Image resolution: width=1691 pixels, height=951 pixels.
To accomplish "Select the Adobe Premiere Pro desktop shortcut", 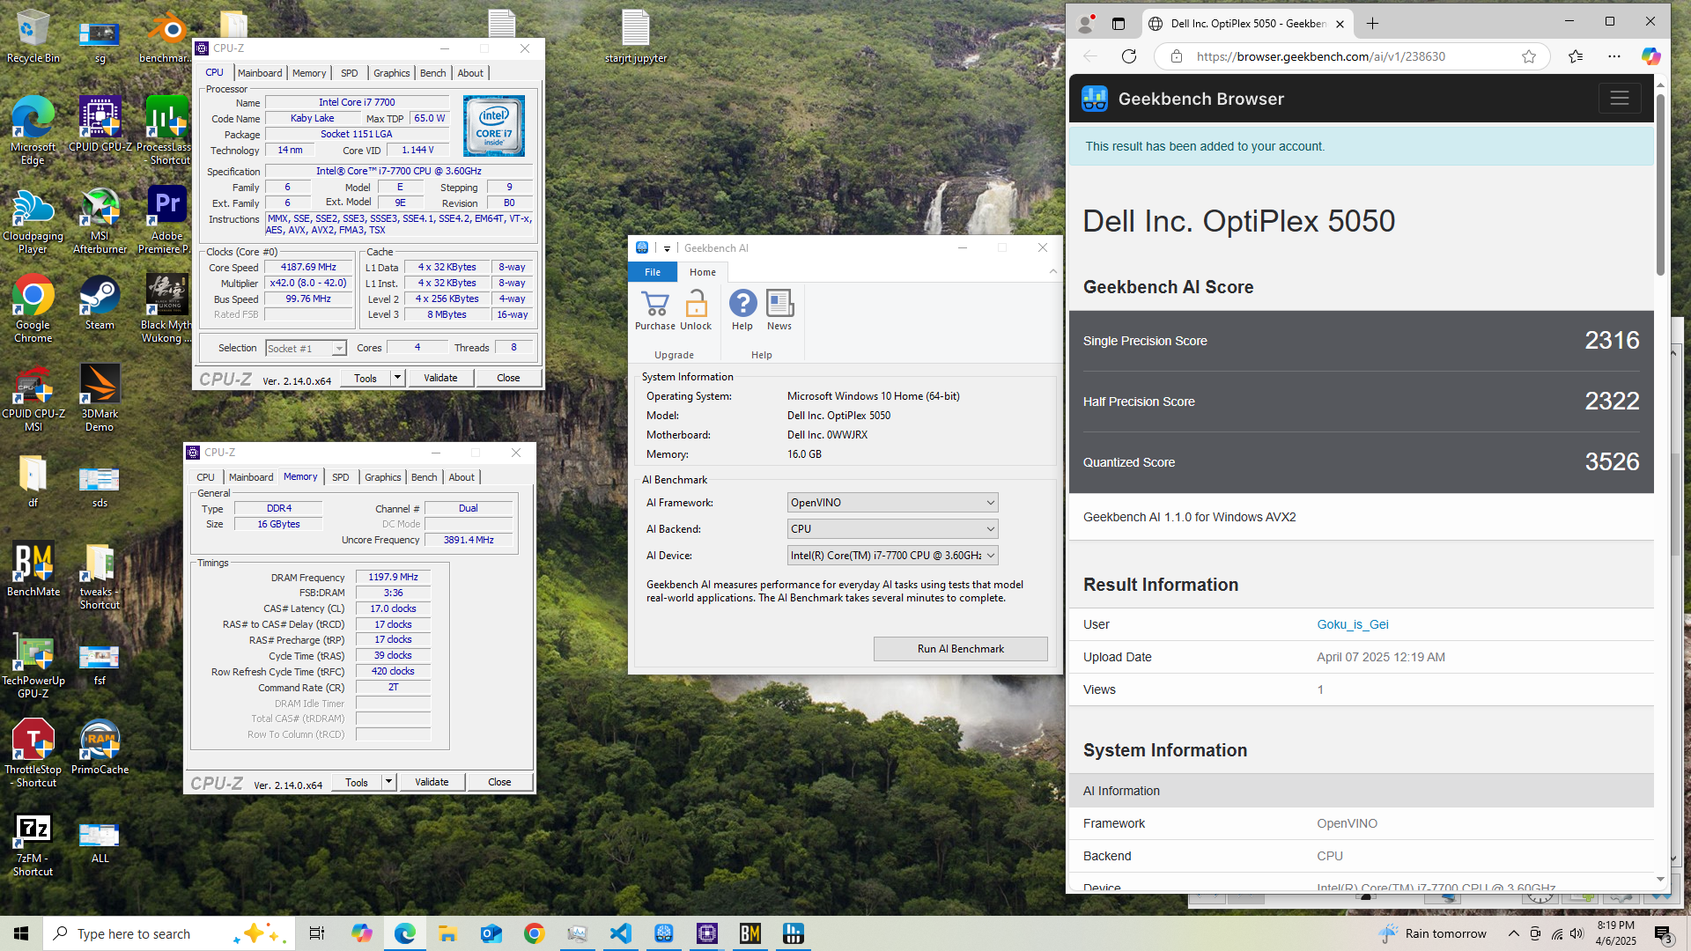I will [166, 220].
